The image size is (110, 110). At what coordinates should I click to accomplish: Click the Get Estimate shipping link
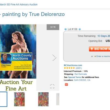81,74
